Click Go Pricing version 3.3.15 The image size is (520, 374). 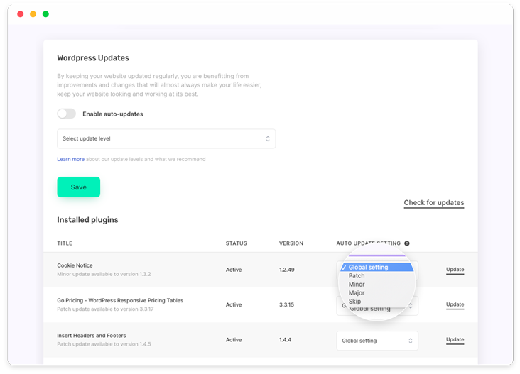286,304
